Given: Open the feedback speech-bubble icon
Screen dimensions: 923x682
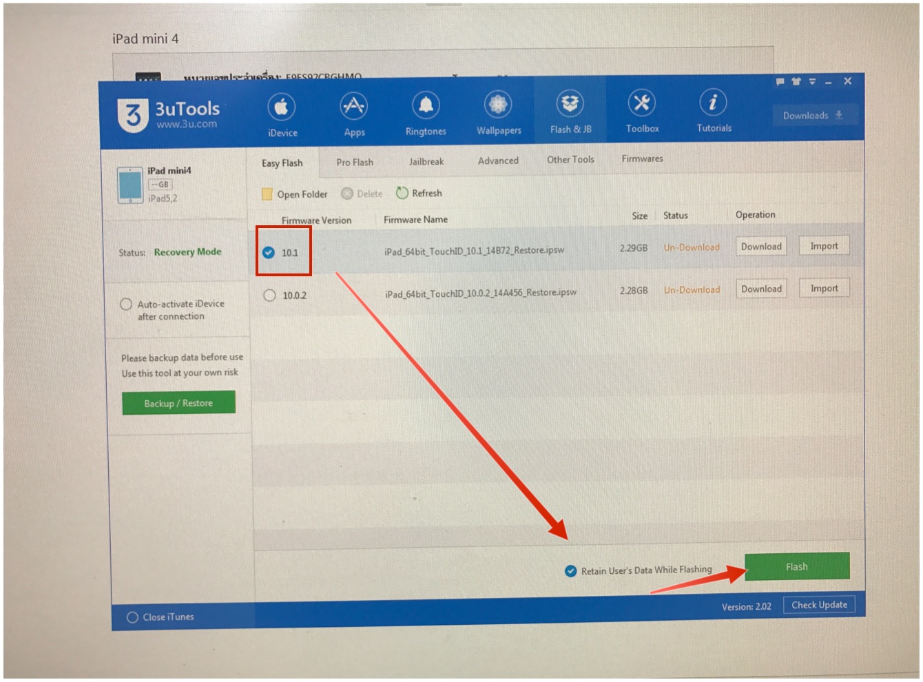Looking at the screenshot, I should (x=780, y=82).
